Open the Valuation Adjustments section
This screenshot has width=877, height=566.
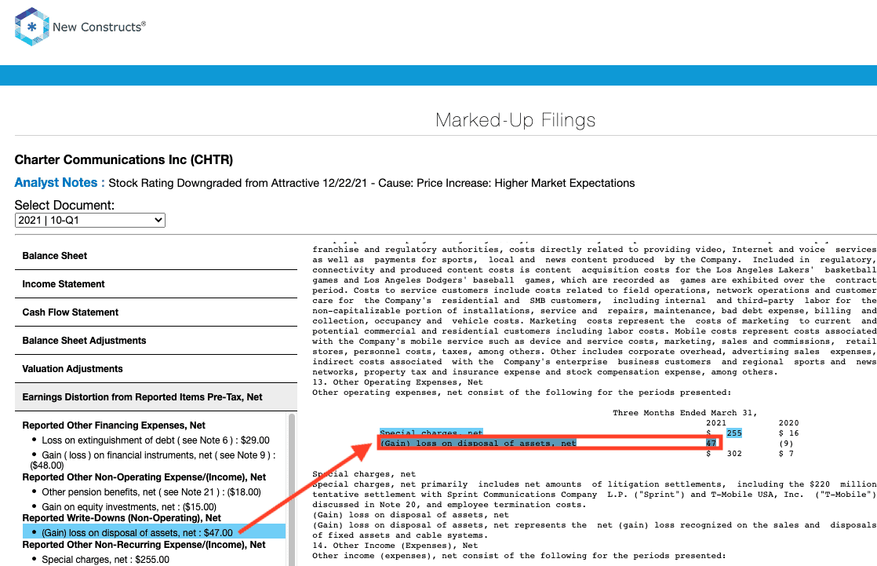pyautogui.click(x=156, y=369)
